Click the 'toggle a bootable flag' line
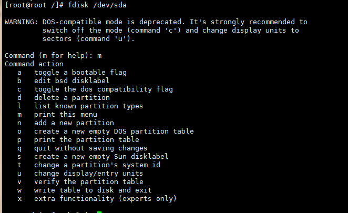Viewport: 348px width, 213px height. pyautogui.click(x=72, y=73)
